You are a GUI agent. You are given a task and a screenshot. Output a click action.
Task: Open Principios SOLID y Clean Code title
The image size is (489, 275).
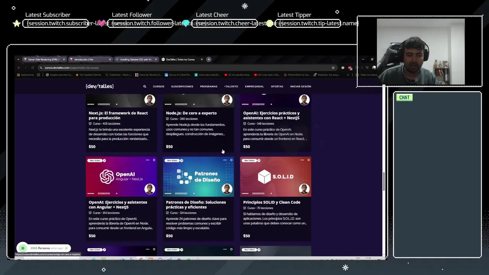pyautogui.click(x=272, y=202)
